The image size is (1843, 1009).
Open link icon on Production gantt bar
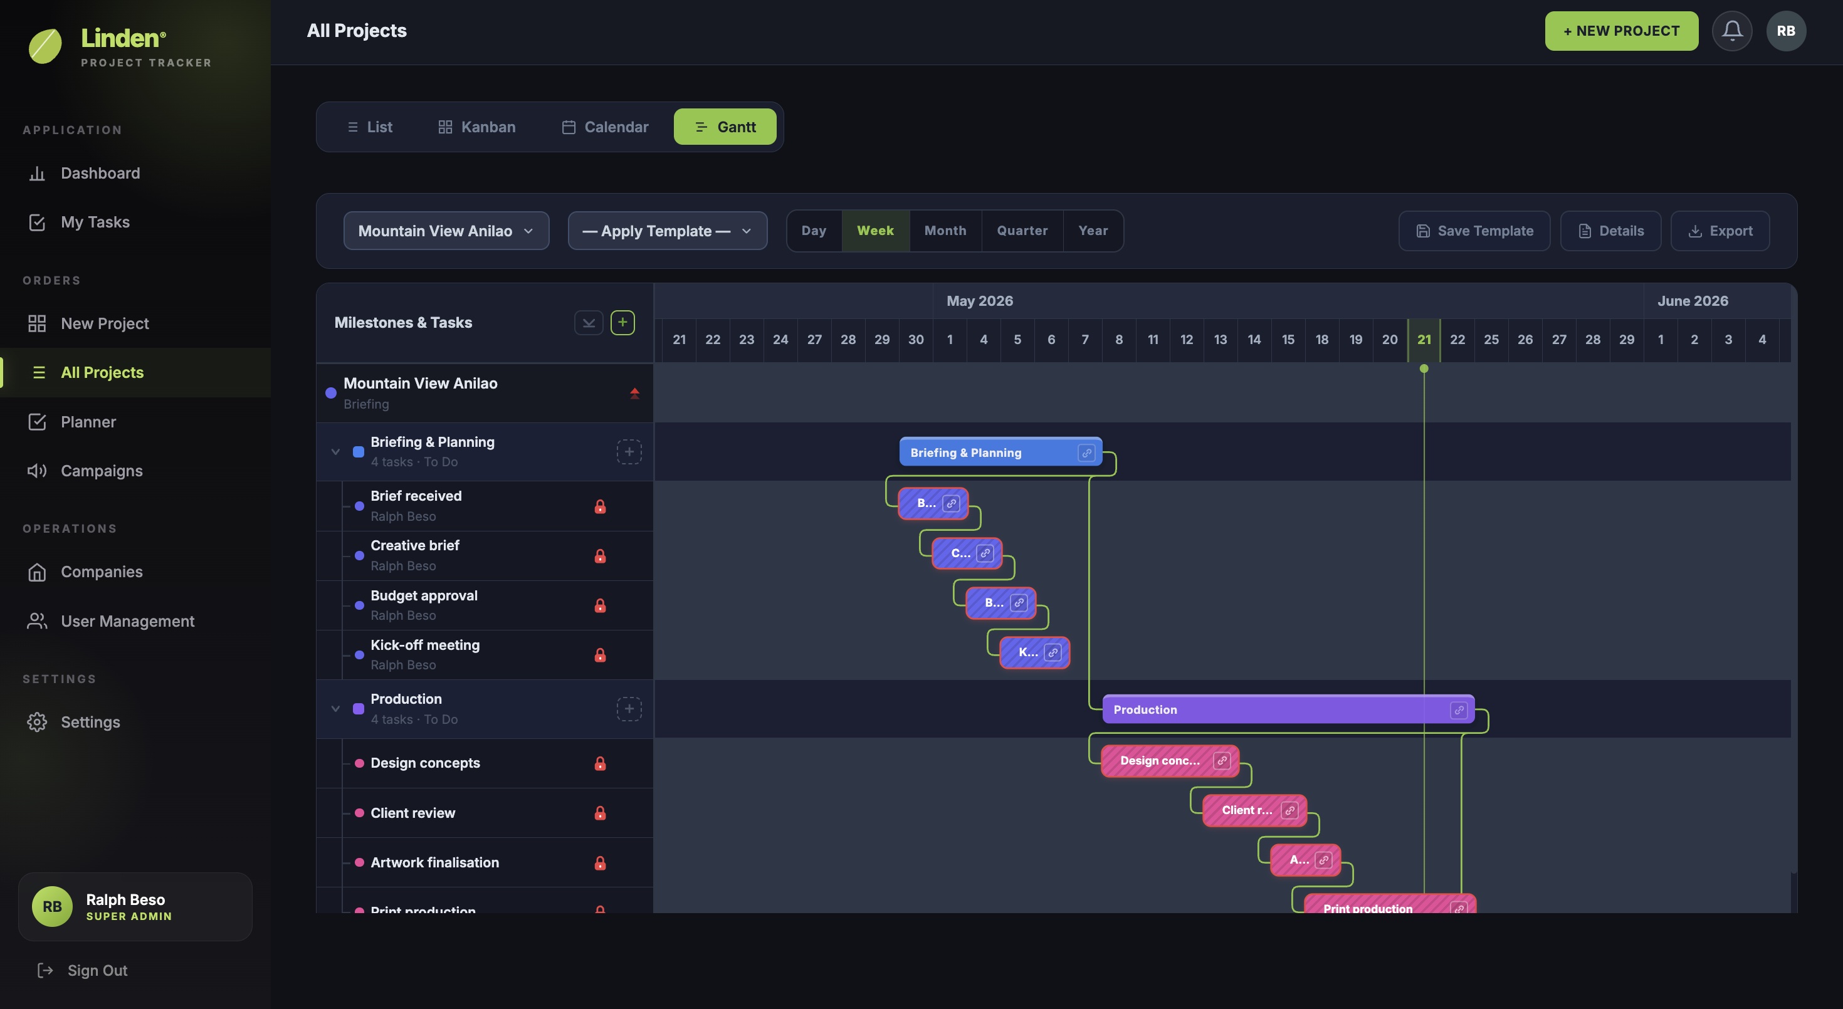pos(1458,710)
